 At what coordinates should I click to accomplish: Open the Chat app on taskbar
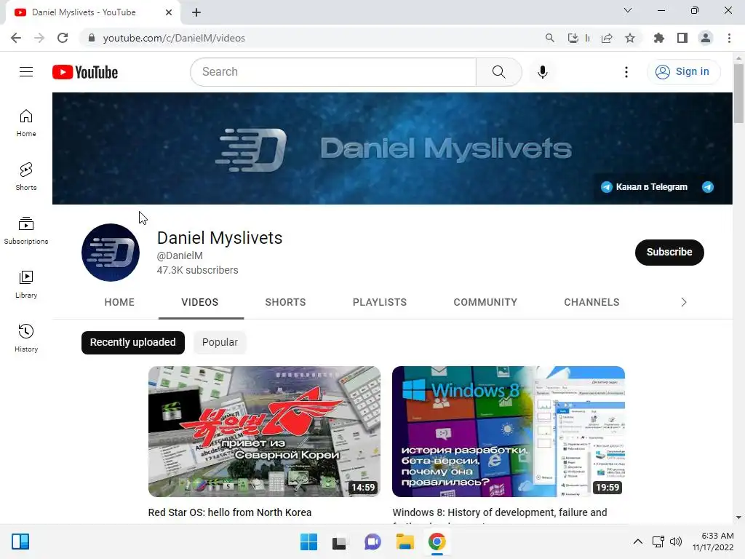[x=372, y=542]
